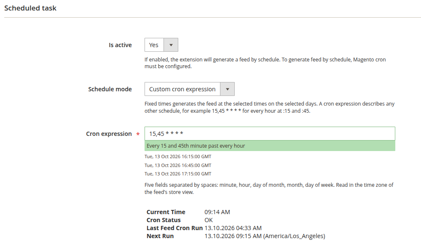The image size is (421, 244).
Task: Open the Is active dropdown
Action: [161, 45]
